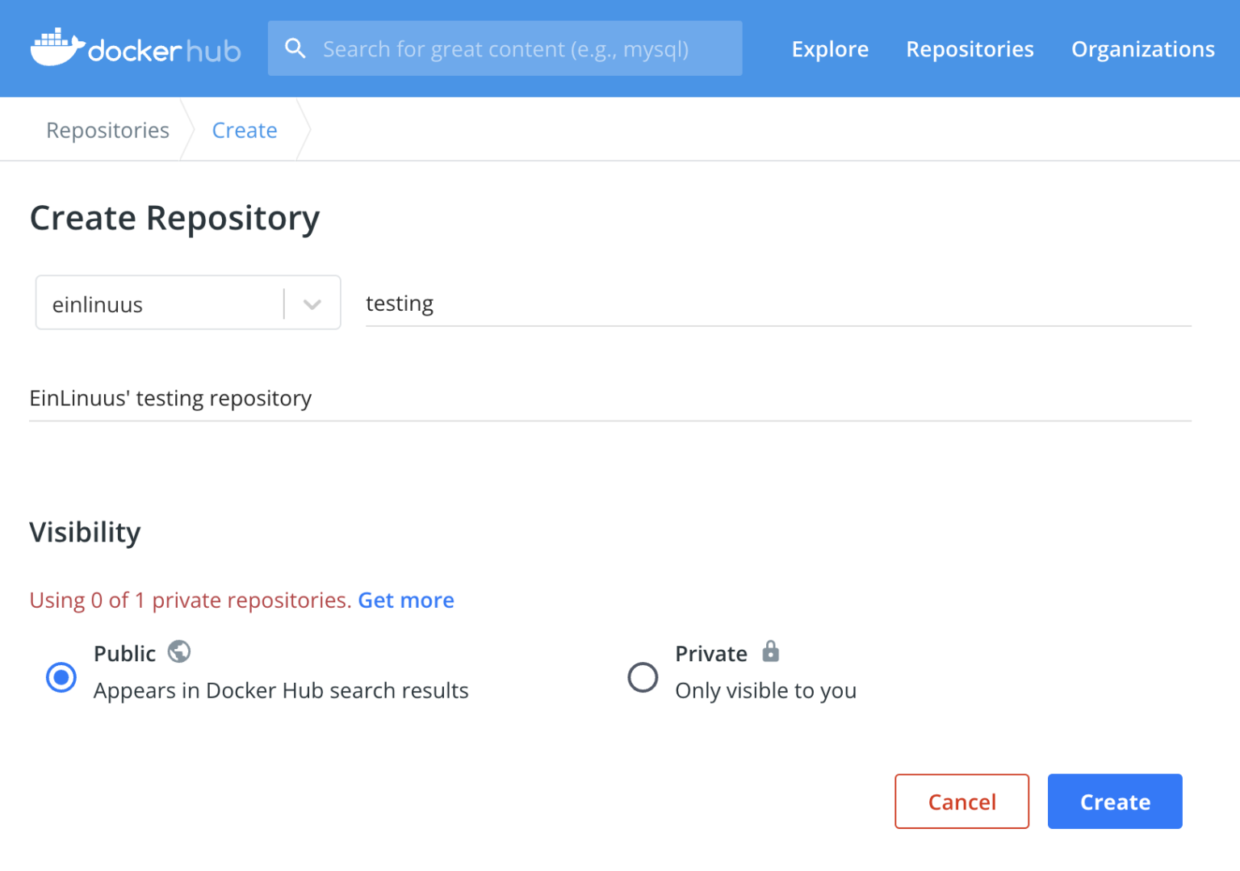Click the Docker whale logo
The height and width of the screenshot is (871, 1240).
click(x=57, y=48)
